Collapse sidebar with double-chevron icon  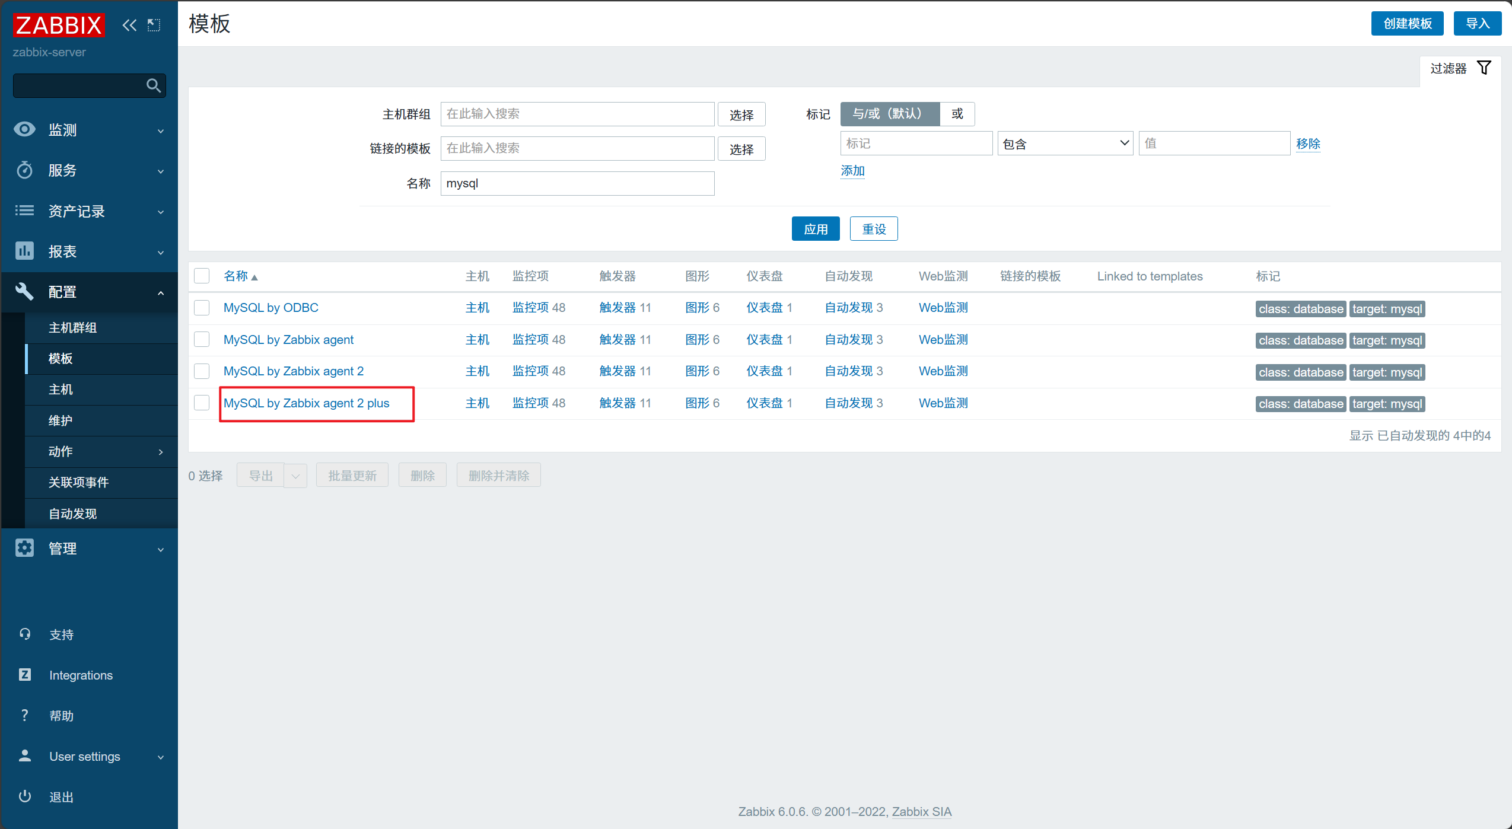(129, 25)
